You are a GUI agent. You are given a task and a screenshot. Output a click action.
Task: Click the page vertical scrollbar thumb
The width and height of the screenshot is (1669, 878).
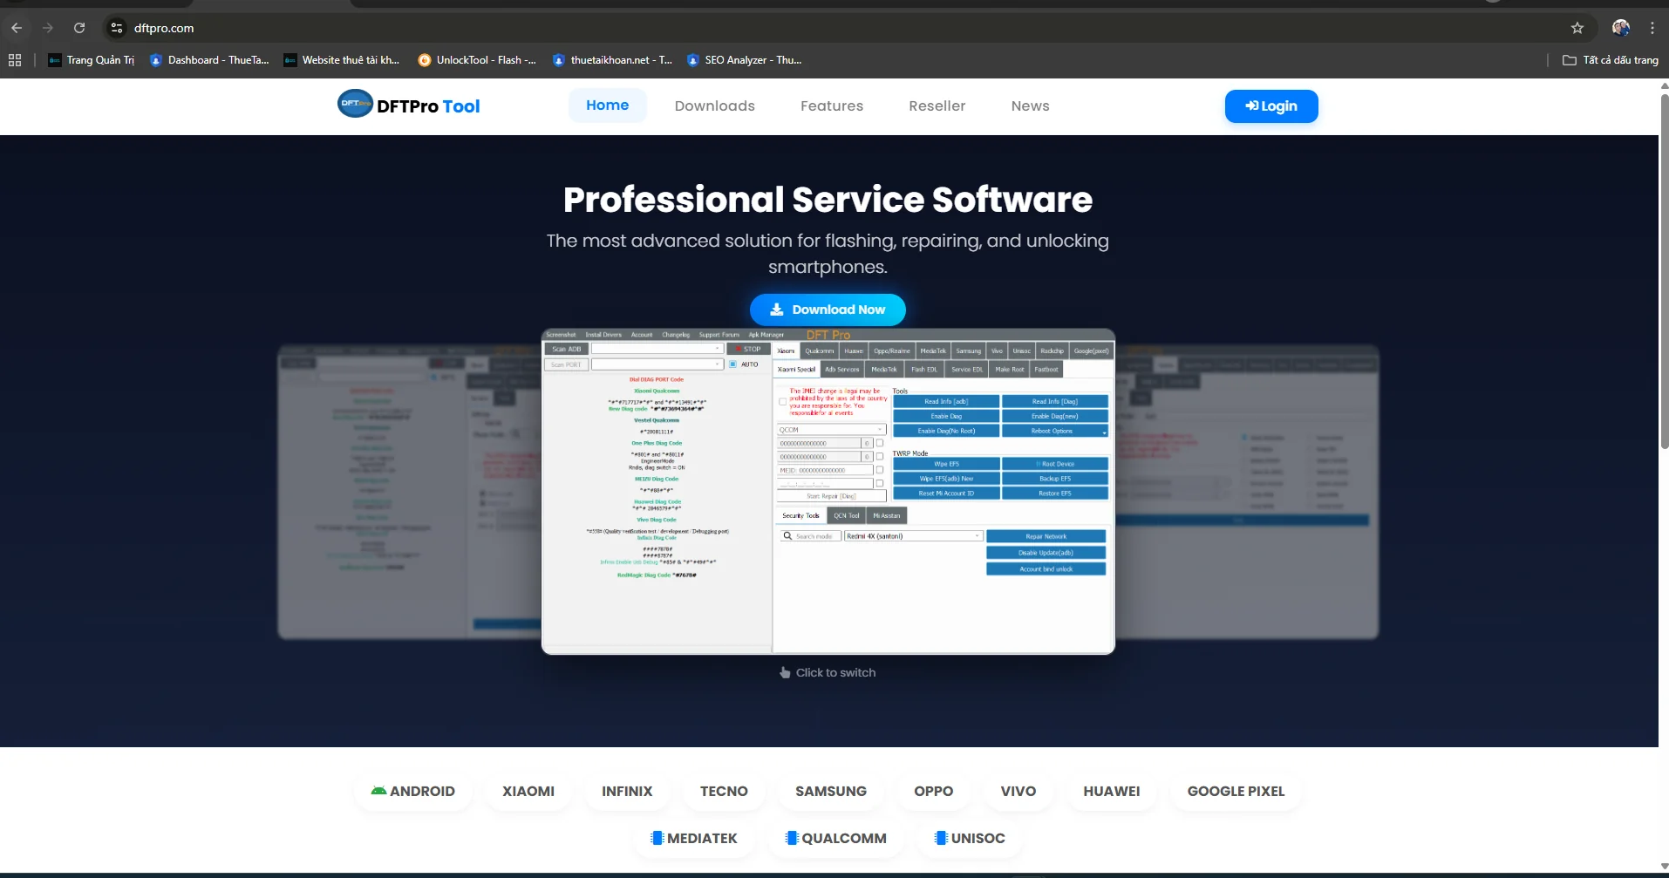[1664, 270]
